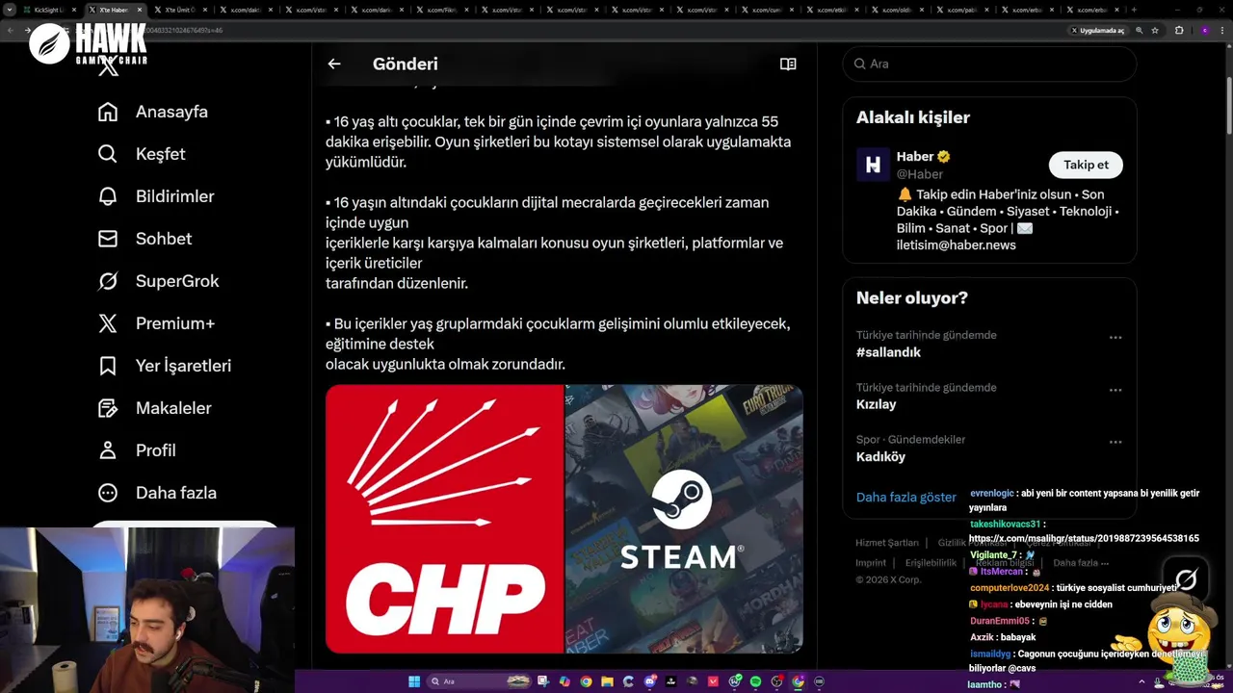The width and height of the screenshot is (1233, 693).
Task: Open the @Haber handle link
Action: pyautogui.click(x=920, y=174)
